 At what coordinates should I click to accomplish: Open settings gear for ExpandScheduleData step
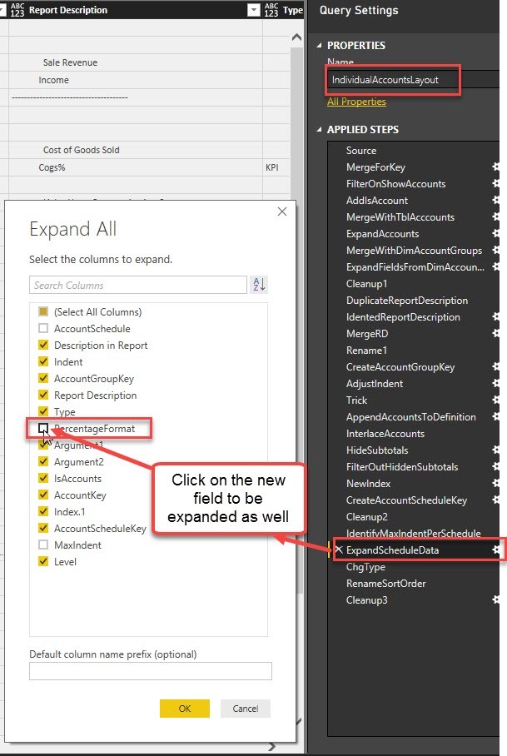495,550
